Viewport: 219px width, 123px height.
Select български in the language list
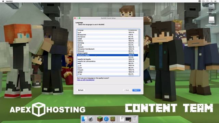click(107, 37)
